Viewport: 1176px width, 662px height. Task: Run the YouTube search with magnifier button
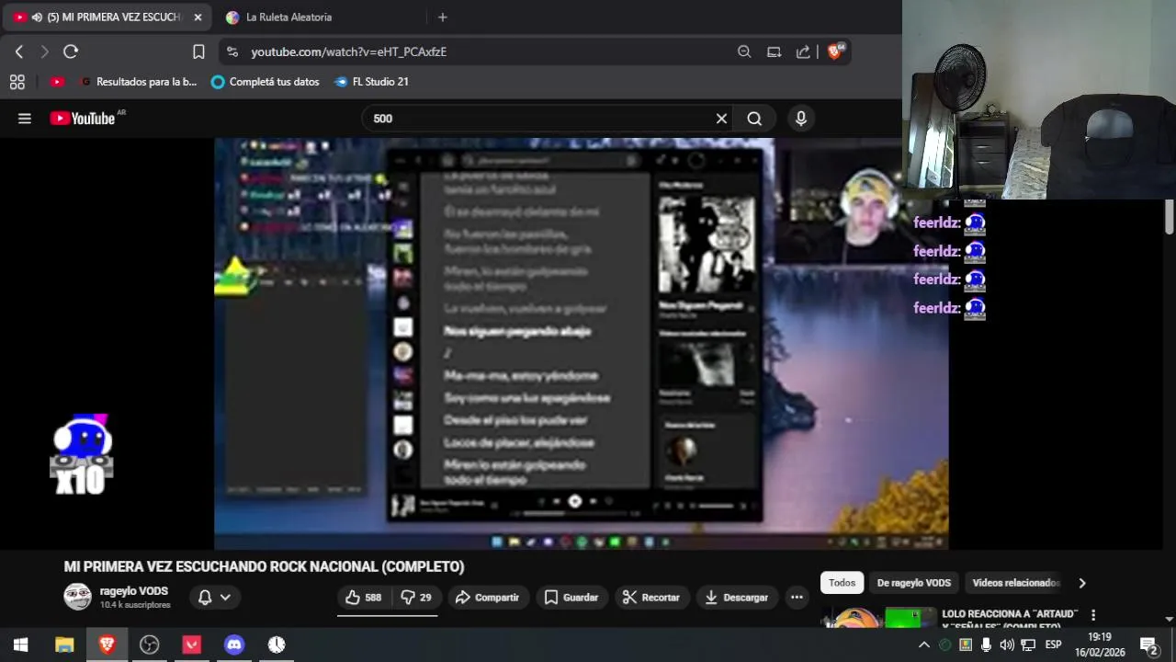point(754,119)
